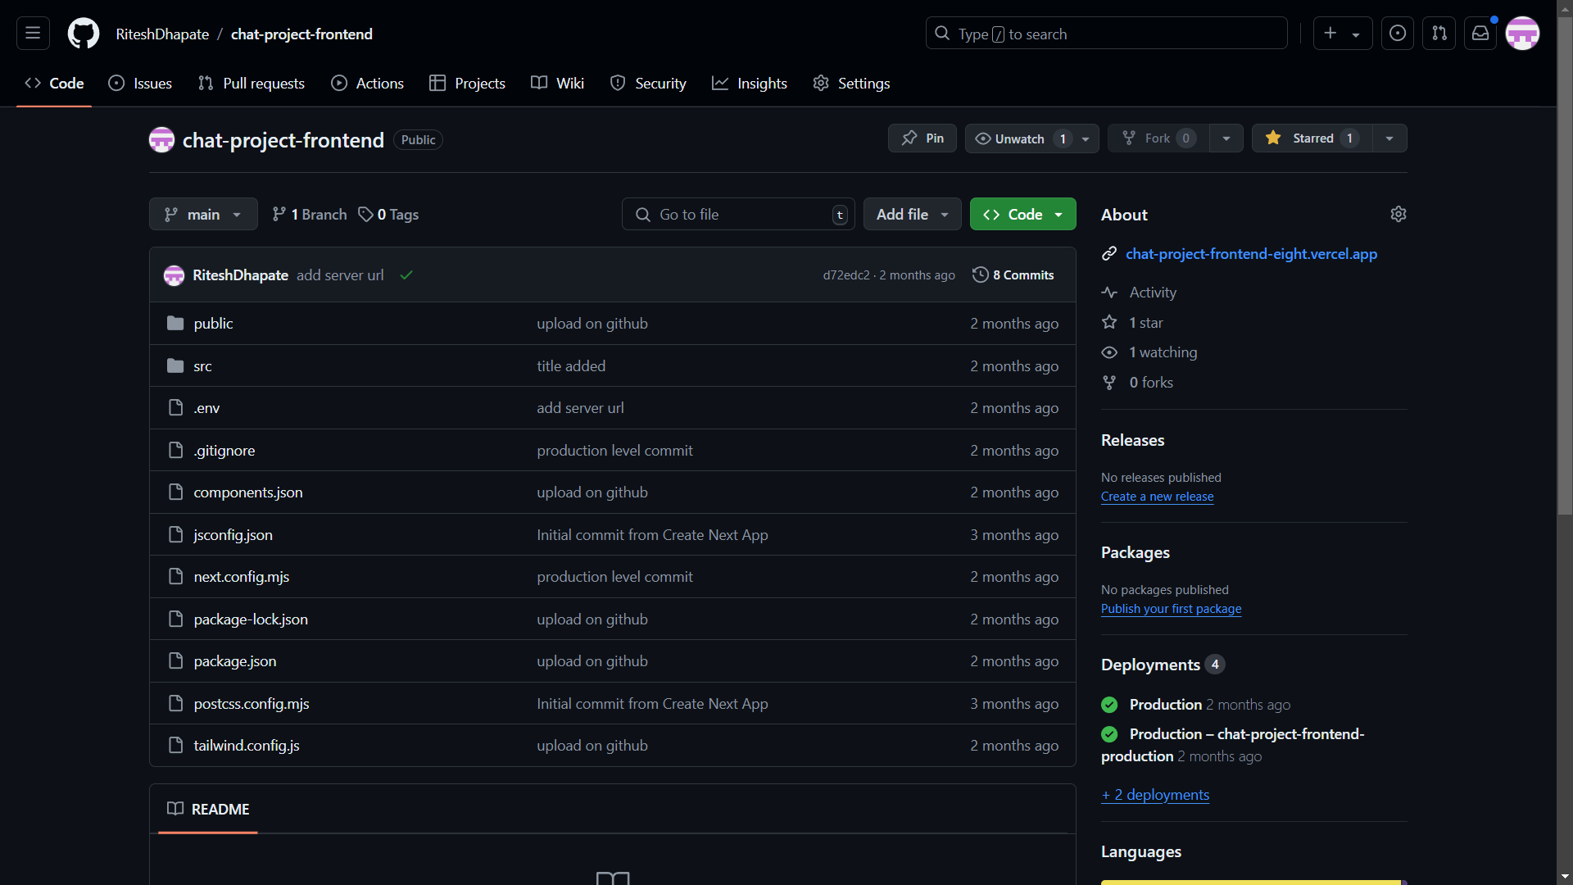1573x885 pixels.
Task: Click Create a new release link
Action: pyautogui.click(x=1157, y=497)
